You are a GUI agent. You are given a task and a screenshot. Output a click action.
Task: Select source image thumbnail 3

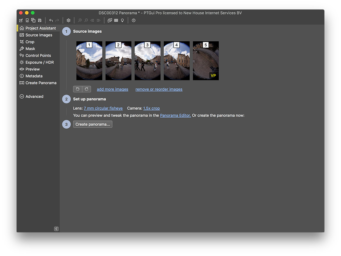click(148, 61)
